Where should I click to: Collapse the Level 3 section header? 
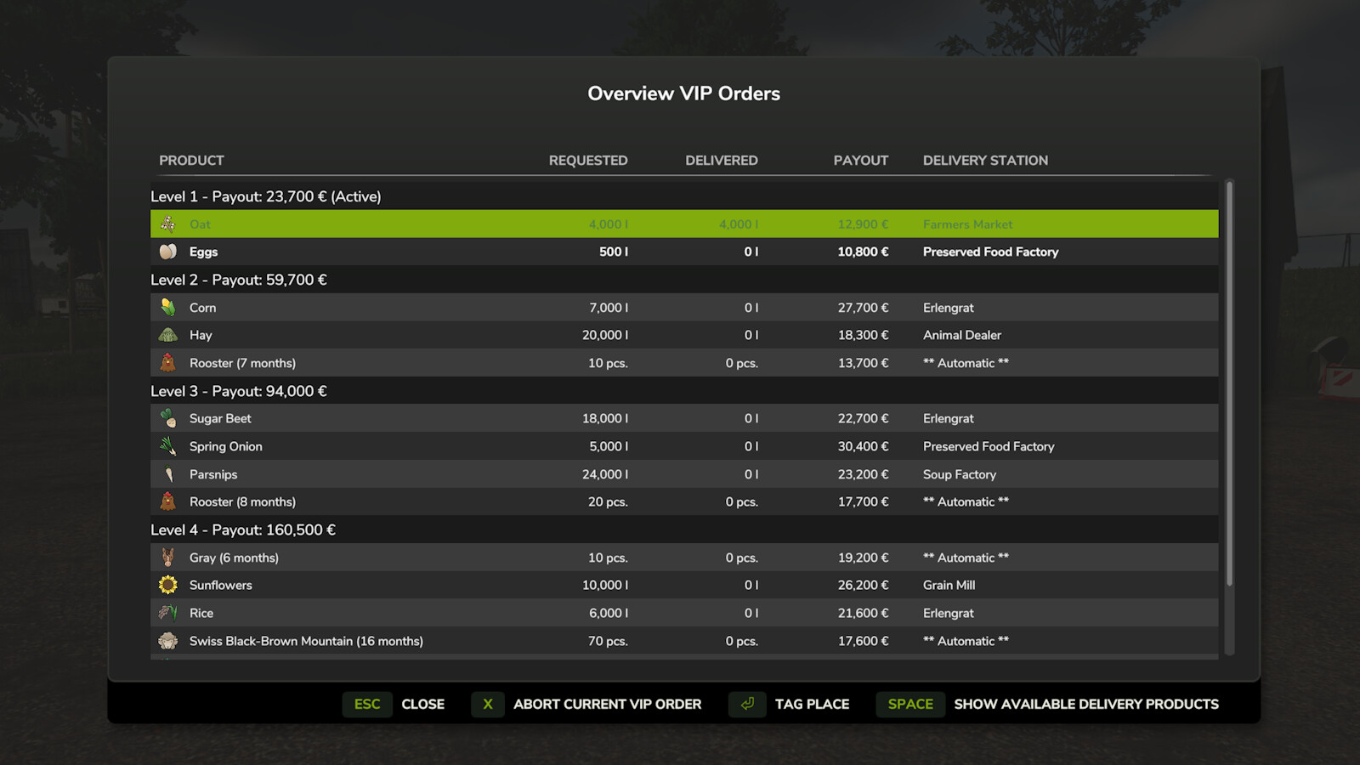[239, 390]
